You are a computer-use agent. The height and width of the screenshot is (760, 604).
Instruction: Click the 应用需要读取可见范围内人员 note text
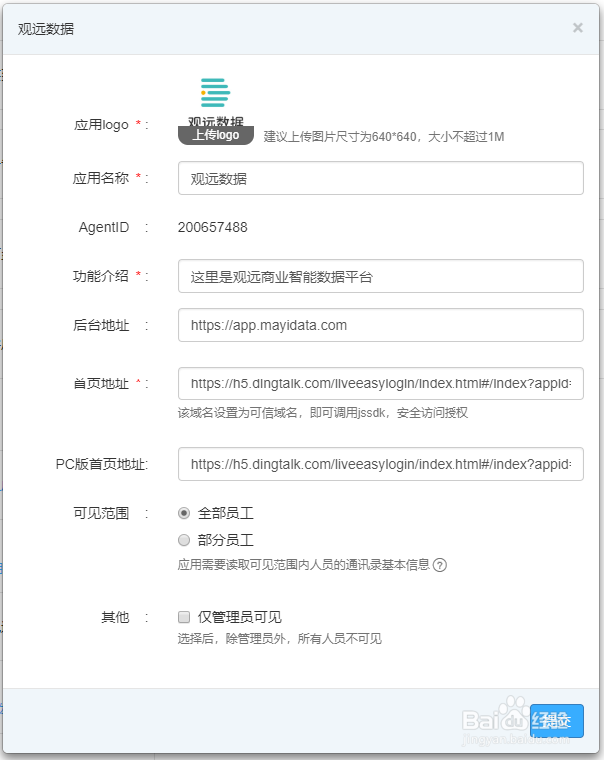coord(304,564)
